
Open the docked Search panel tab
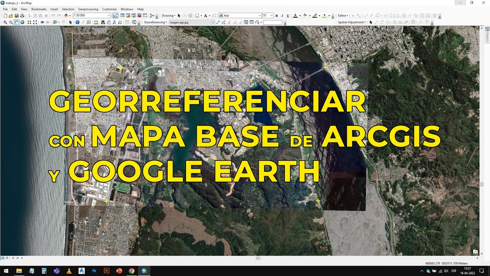(487, 35)
